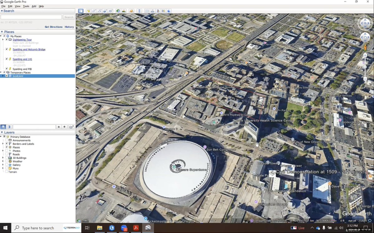Enable the 3D Buildings layer checkbox
374x233 pixels.
click(x=7, y=158)
